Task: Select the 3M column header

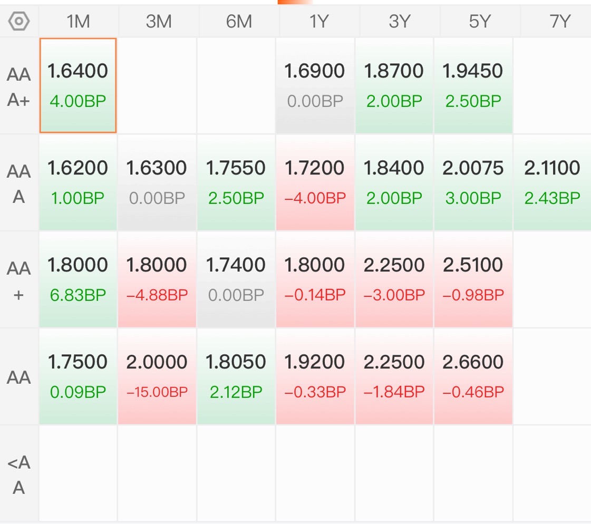Action: pos(159,21)
